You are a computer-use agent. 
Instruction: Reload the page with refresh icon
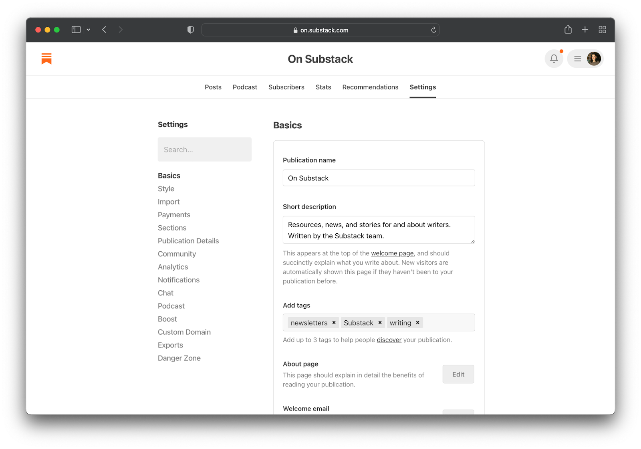433,30
